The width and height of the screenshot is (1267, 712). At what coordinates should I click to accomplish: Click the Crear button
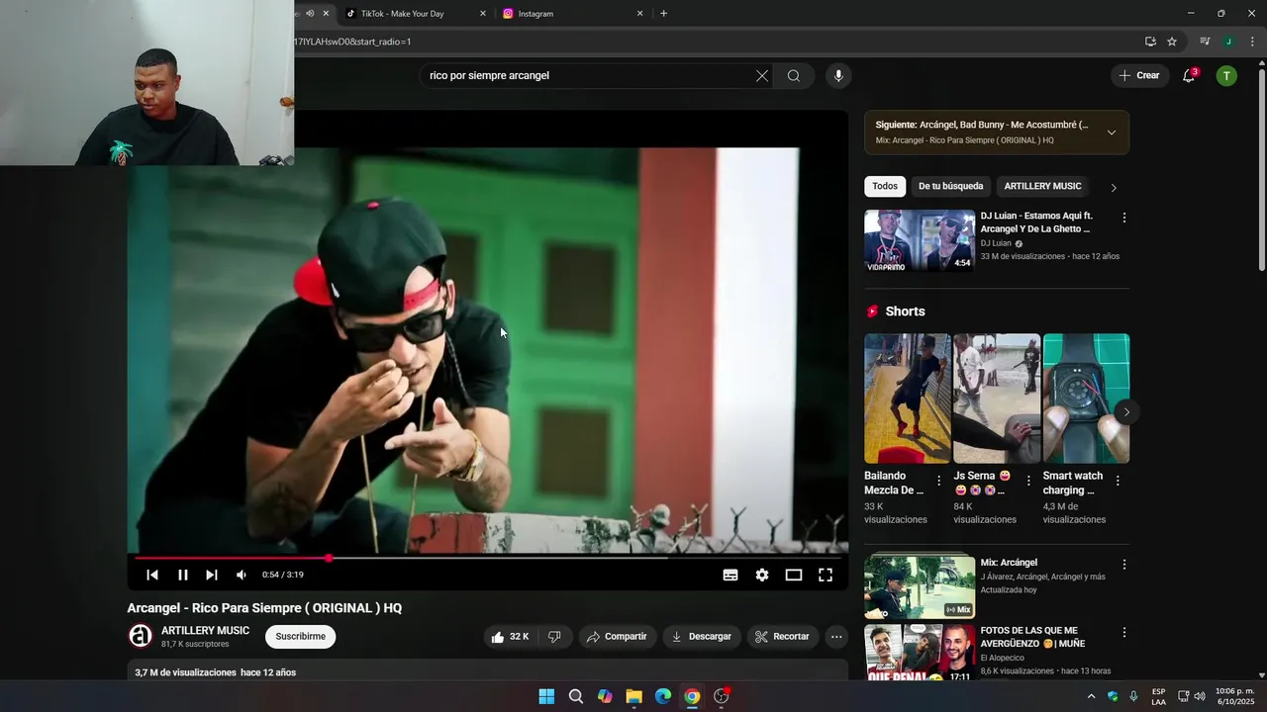1139,75
